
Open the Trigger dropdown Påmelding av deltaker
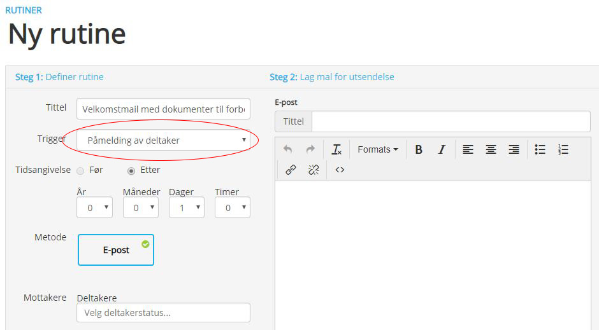(x=164, y=141)
